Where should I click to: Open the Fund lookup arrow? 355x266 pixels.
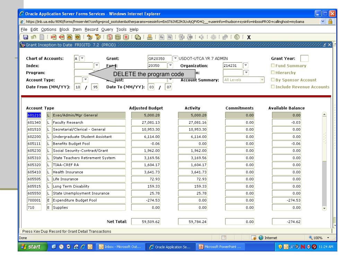click(170, 65)
